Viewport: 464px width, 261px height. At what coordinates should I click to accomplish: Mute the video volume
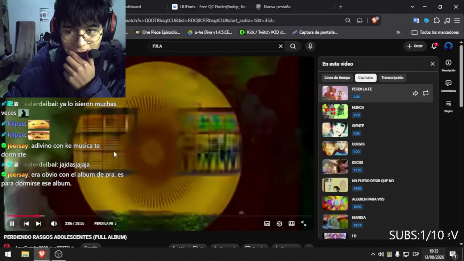(54, 224)
